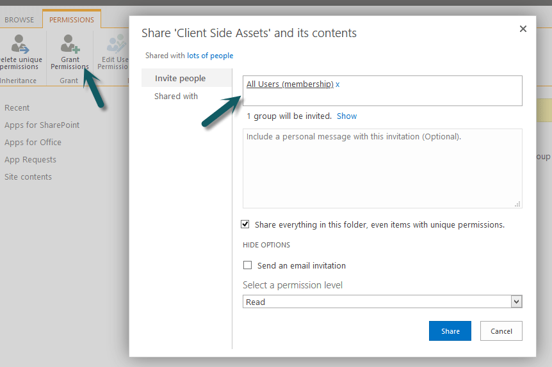Click the blue Share button

click(x=450, y=331)
